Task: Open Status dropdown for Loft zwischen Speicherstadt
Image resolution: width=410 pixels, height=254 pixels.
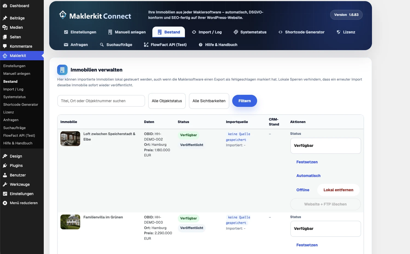Action: coord(325,146)
